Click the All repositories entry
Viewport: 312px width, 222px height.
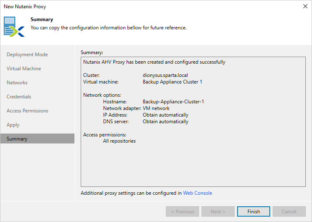[x=119, y=141]
